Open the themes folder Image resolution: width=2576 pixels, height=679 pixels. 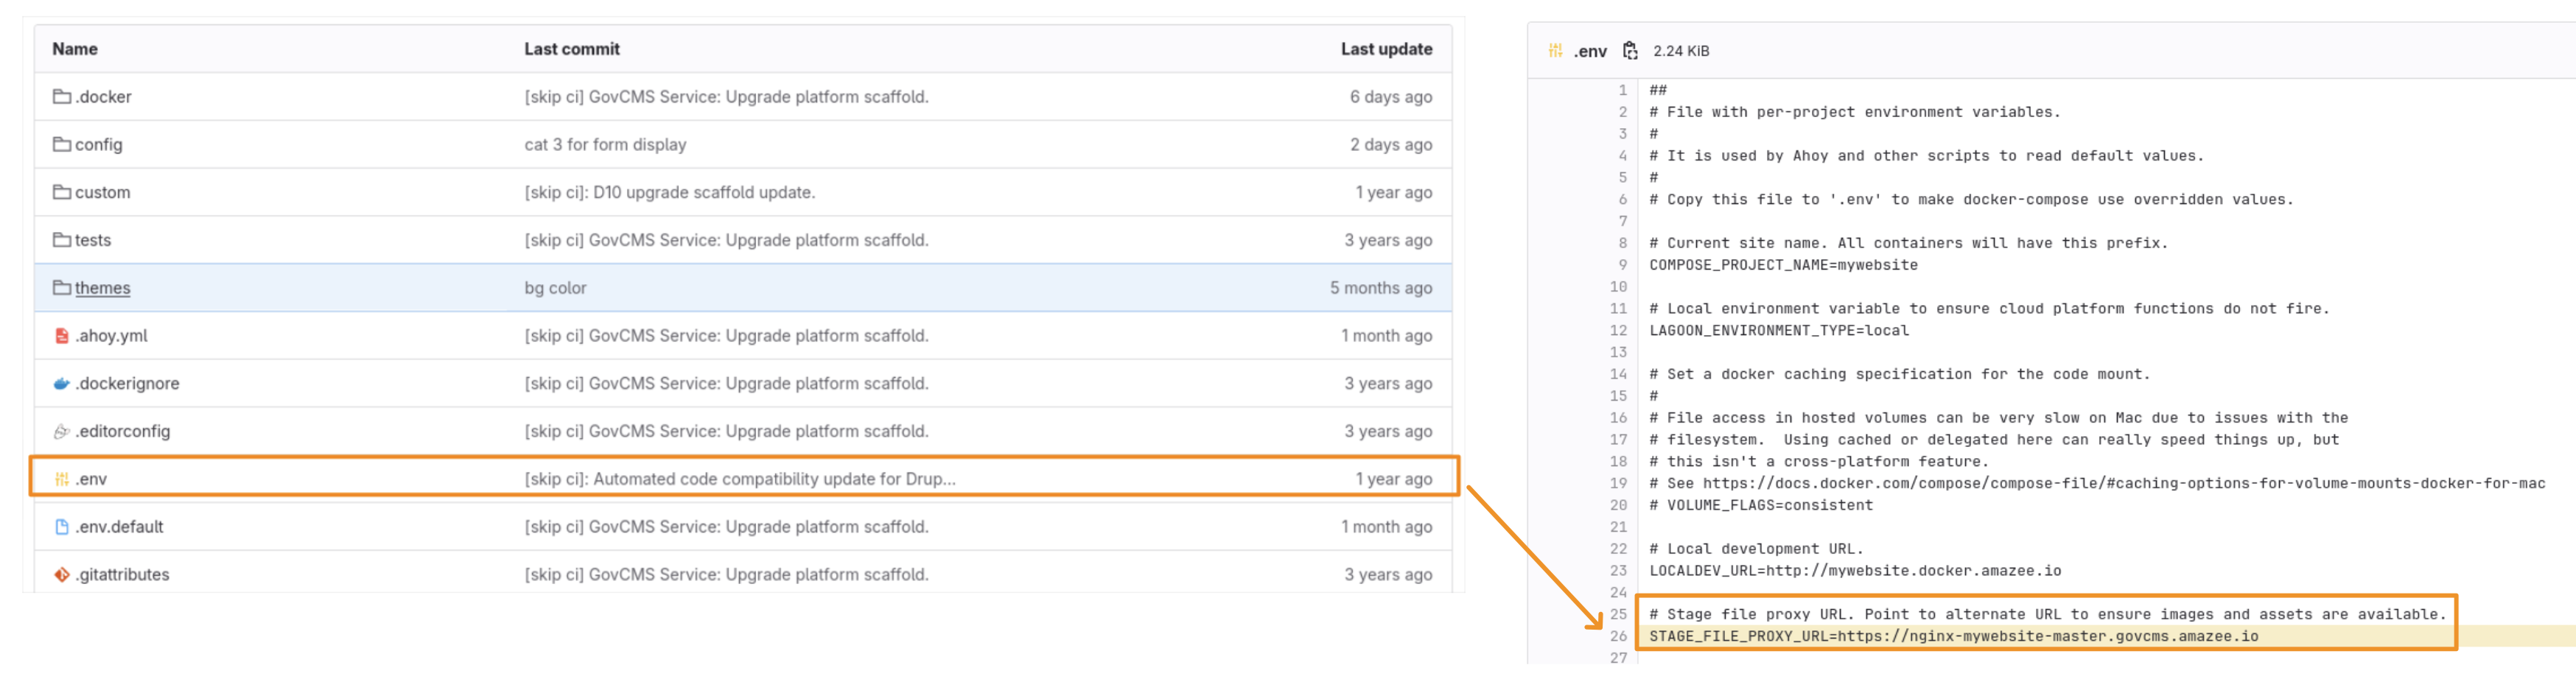102,288
